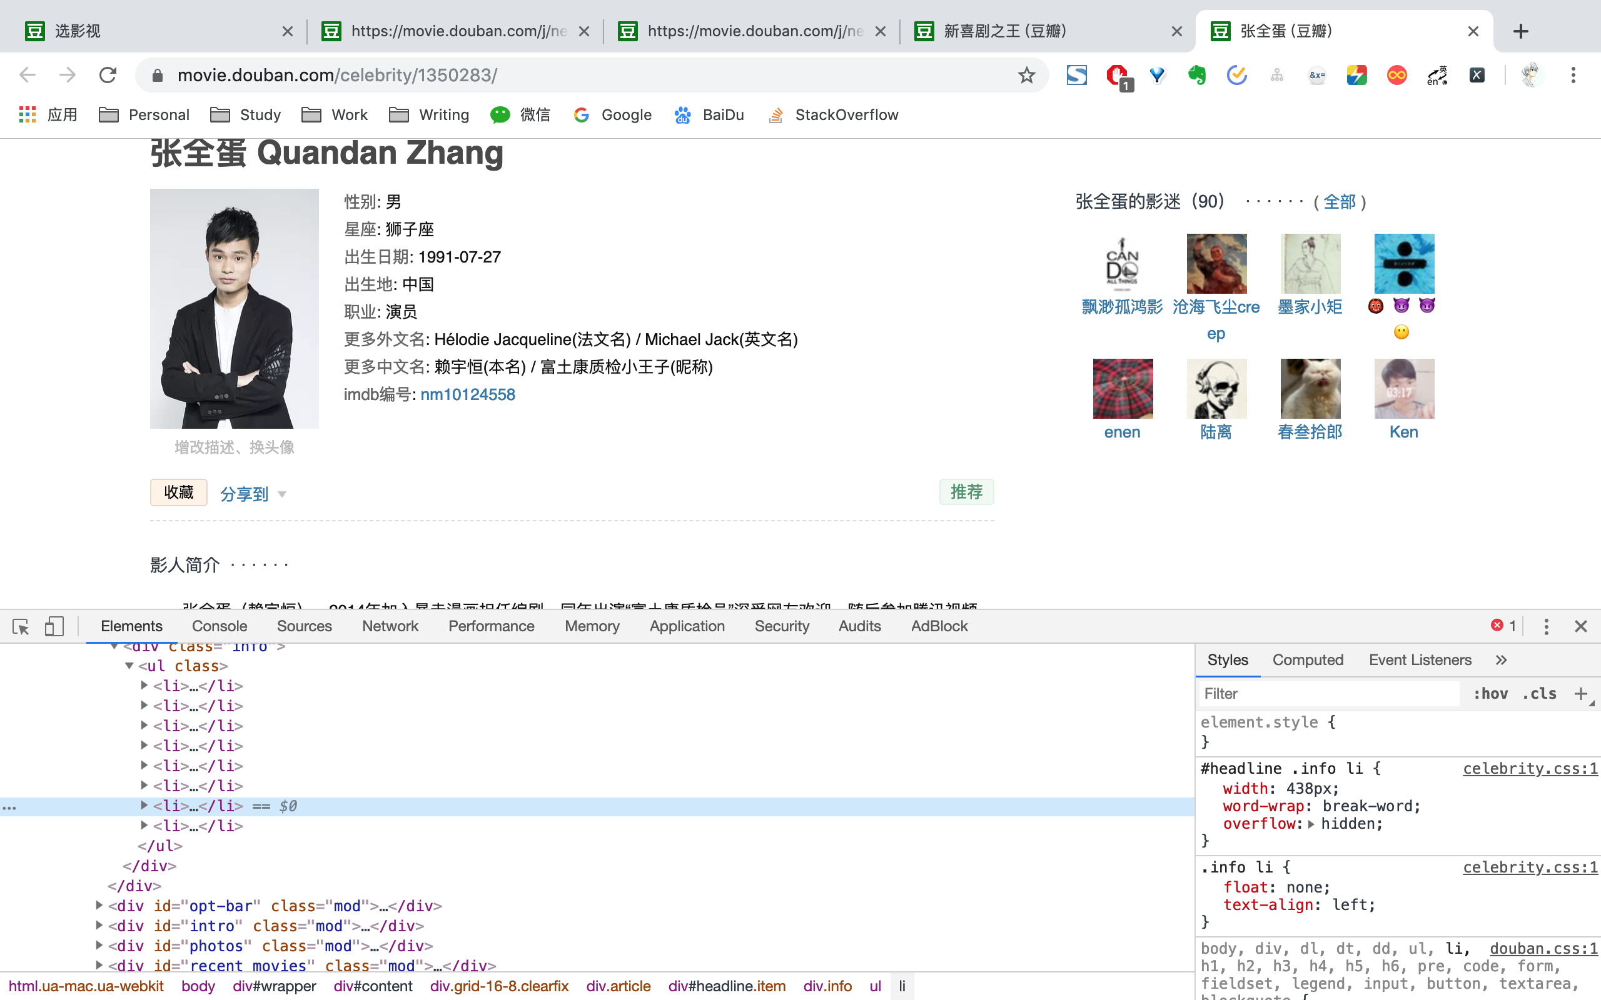Click the AdBlock extension icon
This screenshot has height=1000, width=1601.
[1118, 76]
